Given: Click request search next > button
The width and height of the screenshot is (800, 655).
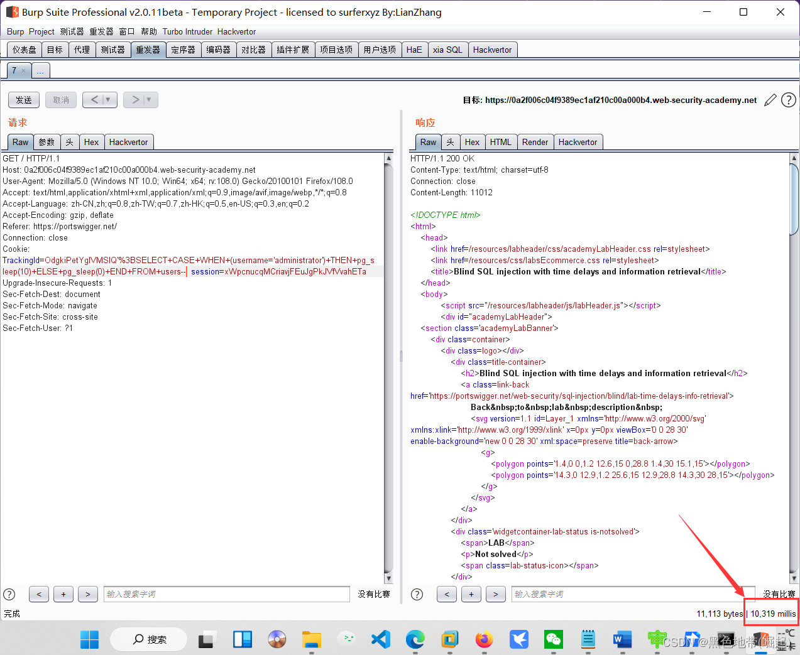Looking at the screenshot, I should pyautogui.click(x=88, y=594).
